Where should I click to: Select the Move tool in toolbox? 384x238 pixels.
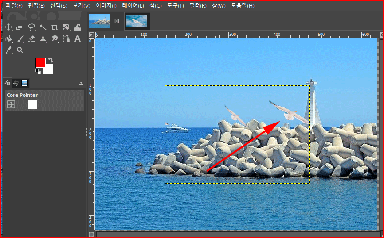click(x=8, y=27)
